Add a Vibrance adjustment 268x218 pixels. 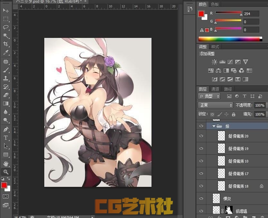coord(246,62)
